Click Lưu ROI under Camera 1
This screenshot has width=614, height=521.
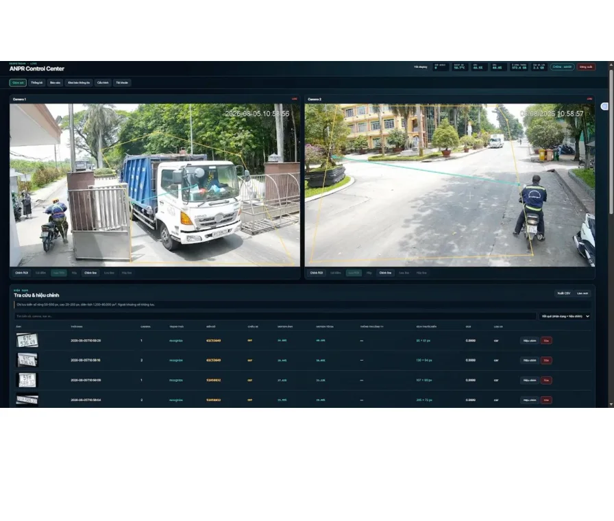click(59, 273)
